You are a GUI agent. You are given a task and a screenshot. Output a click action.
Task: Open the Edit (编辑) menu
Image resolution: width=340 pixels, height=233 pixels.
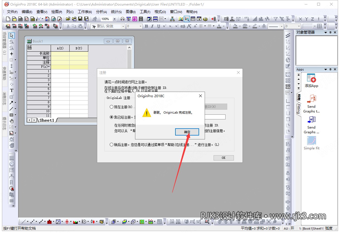[x=27, y=12]
